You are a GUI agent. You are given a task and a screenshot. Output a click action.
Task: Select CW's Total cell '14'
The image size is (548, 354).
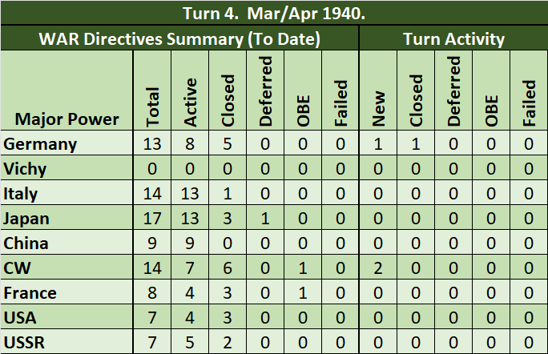pyautogui.click(x=152, y=268)
